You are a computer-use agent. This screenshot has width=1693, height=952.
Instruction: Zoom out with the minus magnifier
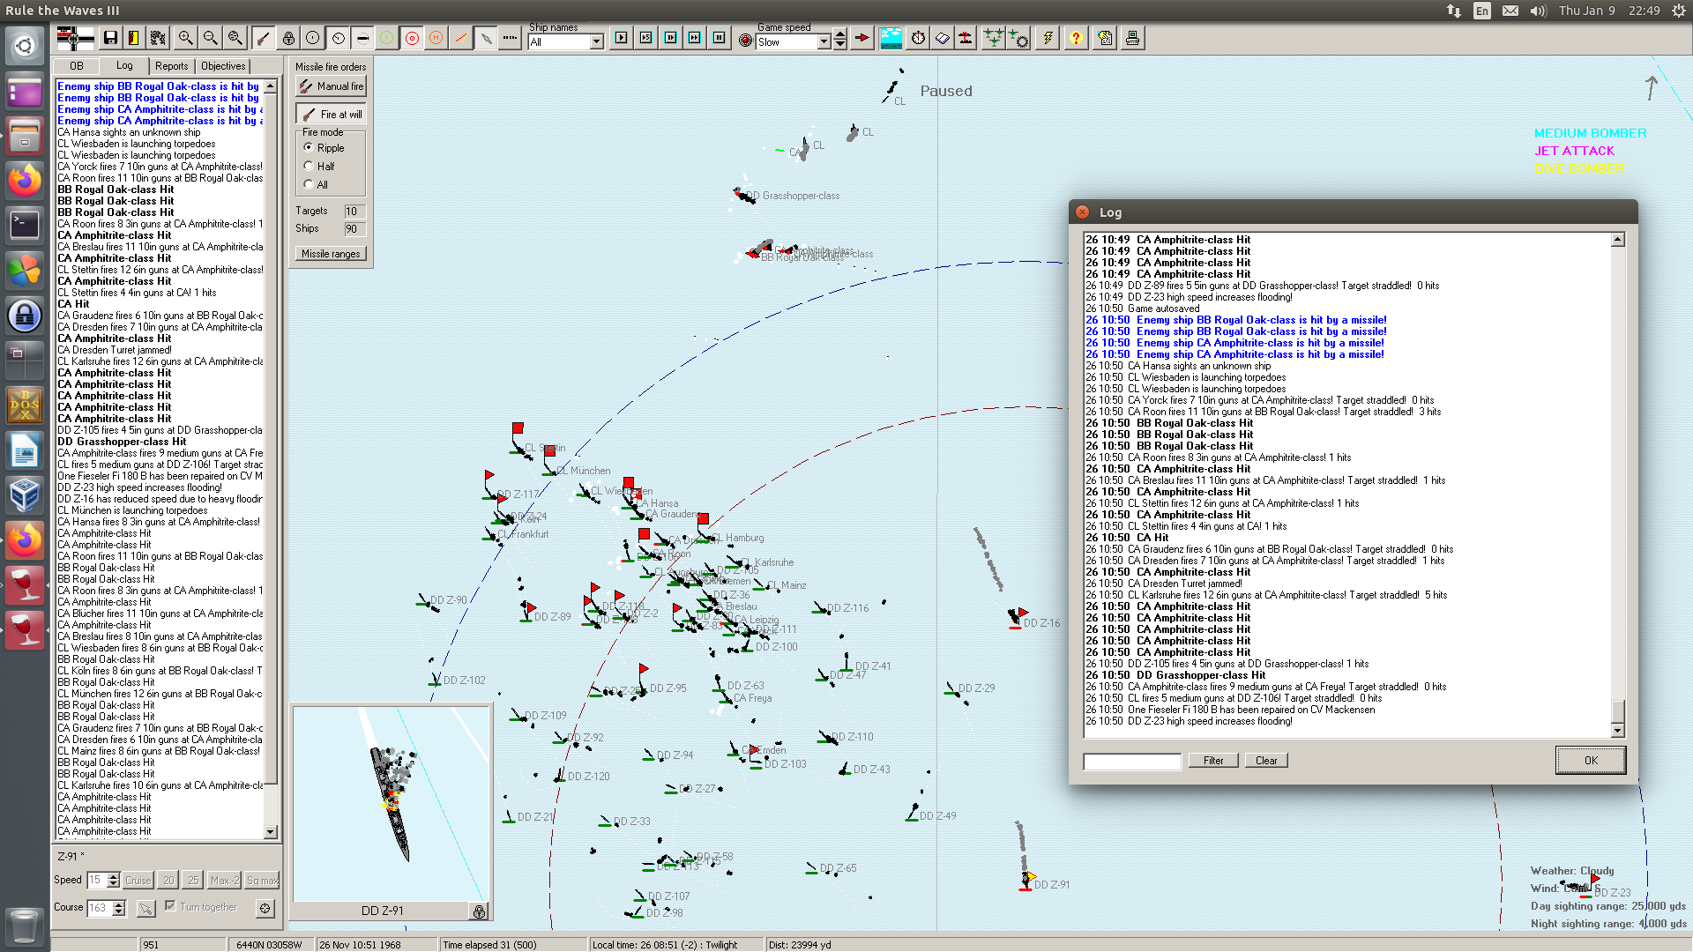click(210, 38)
